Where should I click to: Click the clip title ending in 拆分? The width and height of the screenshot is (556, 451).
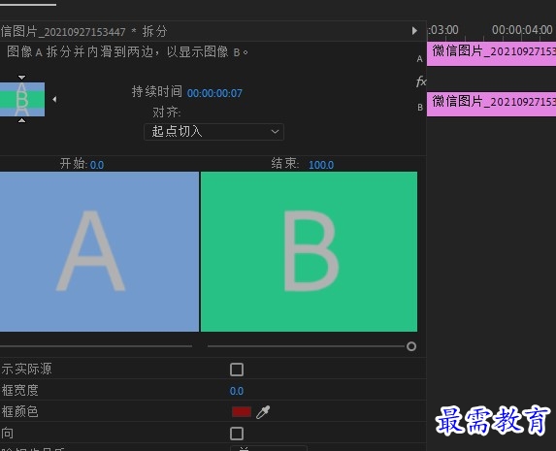(83, 32)
